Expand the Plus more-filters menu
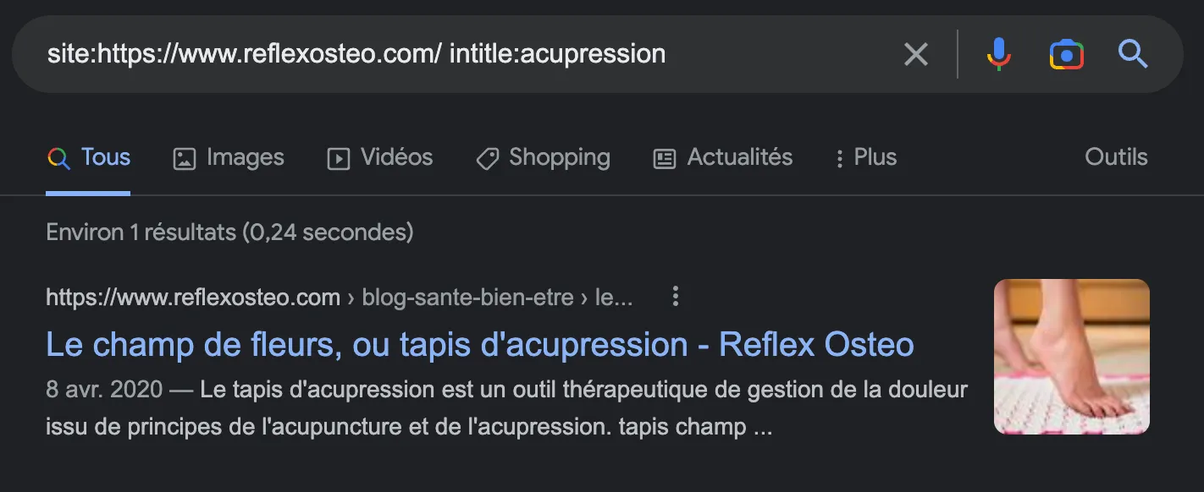Screen dimensions: 1204x492 (865, 157)
